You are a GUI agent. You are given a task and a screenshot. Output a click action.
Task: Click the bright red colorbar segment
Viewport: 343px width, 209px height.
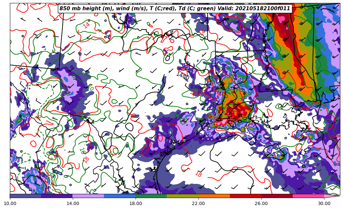pyautogui.click(x=245, y=196)
